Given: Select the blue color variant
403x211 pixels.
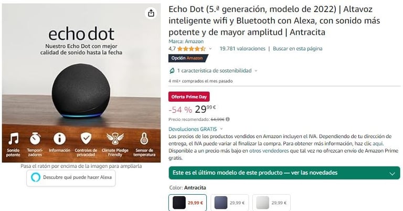Looking at the screenshot, I should (229, 203).
